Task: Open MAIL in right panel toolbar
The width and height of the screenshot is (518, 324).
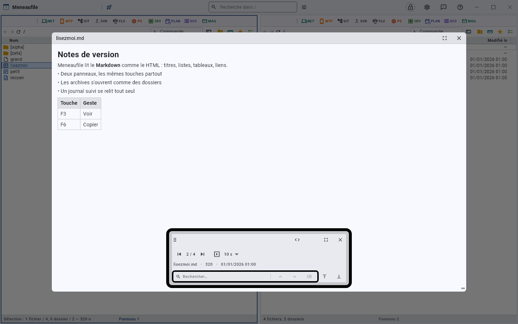Action: [469, 21]
